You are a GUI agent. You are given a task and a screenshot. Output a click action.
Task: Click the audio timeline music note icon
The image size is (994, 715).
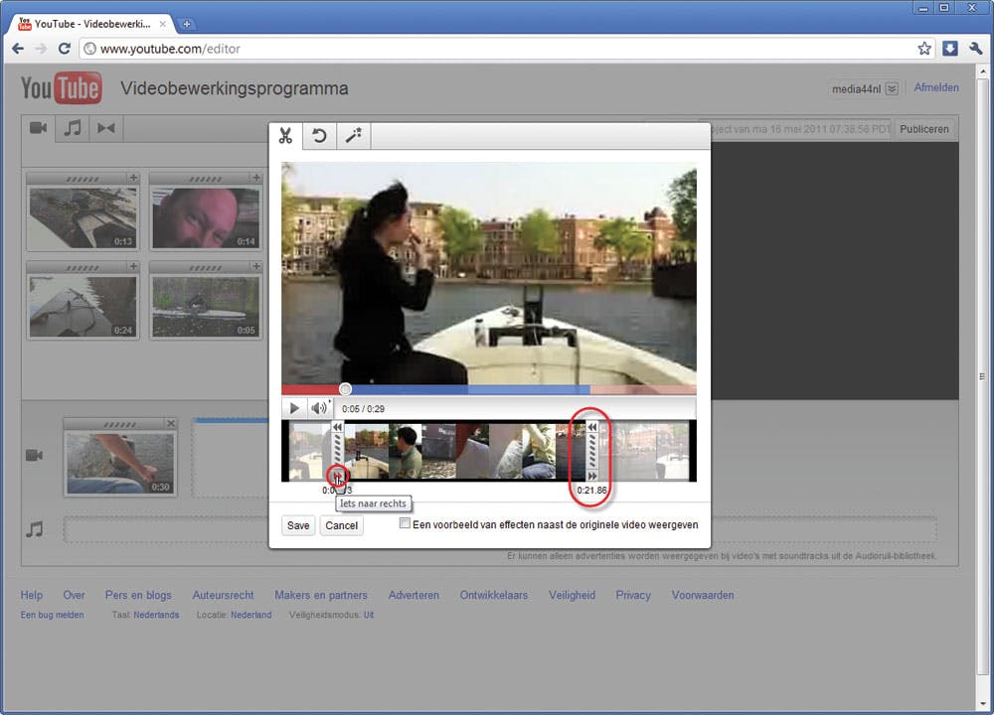pos(34,529)
